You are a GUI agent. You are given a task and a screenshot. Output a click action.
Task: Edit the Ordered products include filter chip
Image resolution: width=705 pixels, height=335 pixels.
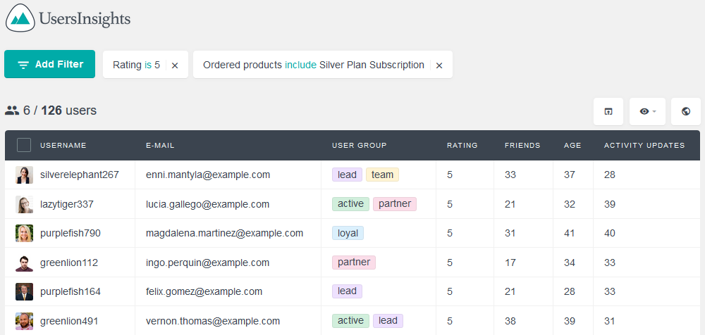(x=314, y=65)
